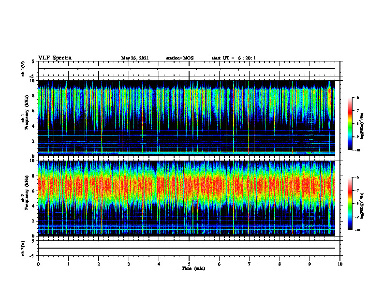Screen dimensions: 383x296
Task: Click the "start UT = 6:20:1" header text
Action: click(234, 58)
